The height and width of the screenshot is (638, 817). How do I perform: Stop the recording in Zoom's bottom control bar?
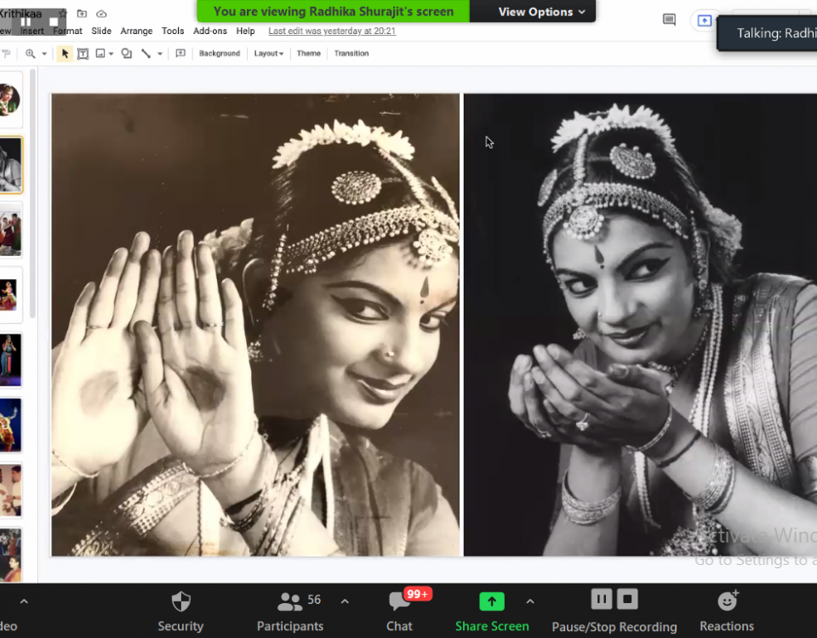pos(627,600)
